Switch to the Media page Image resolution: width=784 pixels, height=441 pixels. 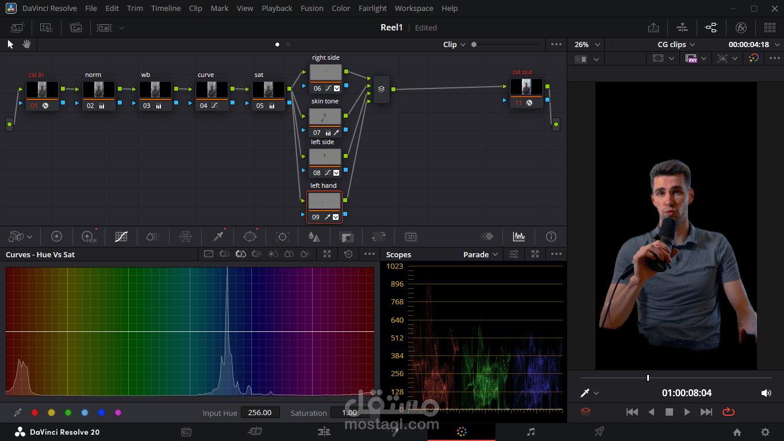(186, 432)
